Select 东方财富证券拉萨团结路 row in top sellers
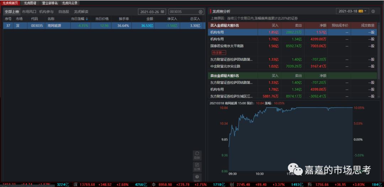This screenshot has width=384, height=187. [293, 83]
